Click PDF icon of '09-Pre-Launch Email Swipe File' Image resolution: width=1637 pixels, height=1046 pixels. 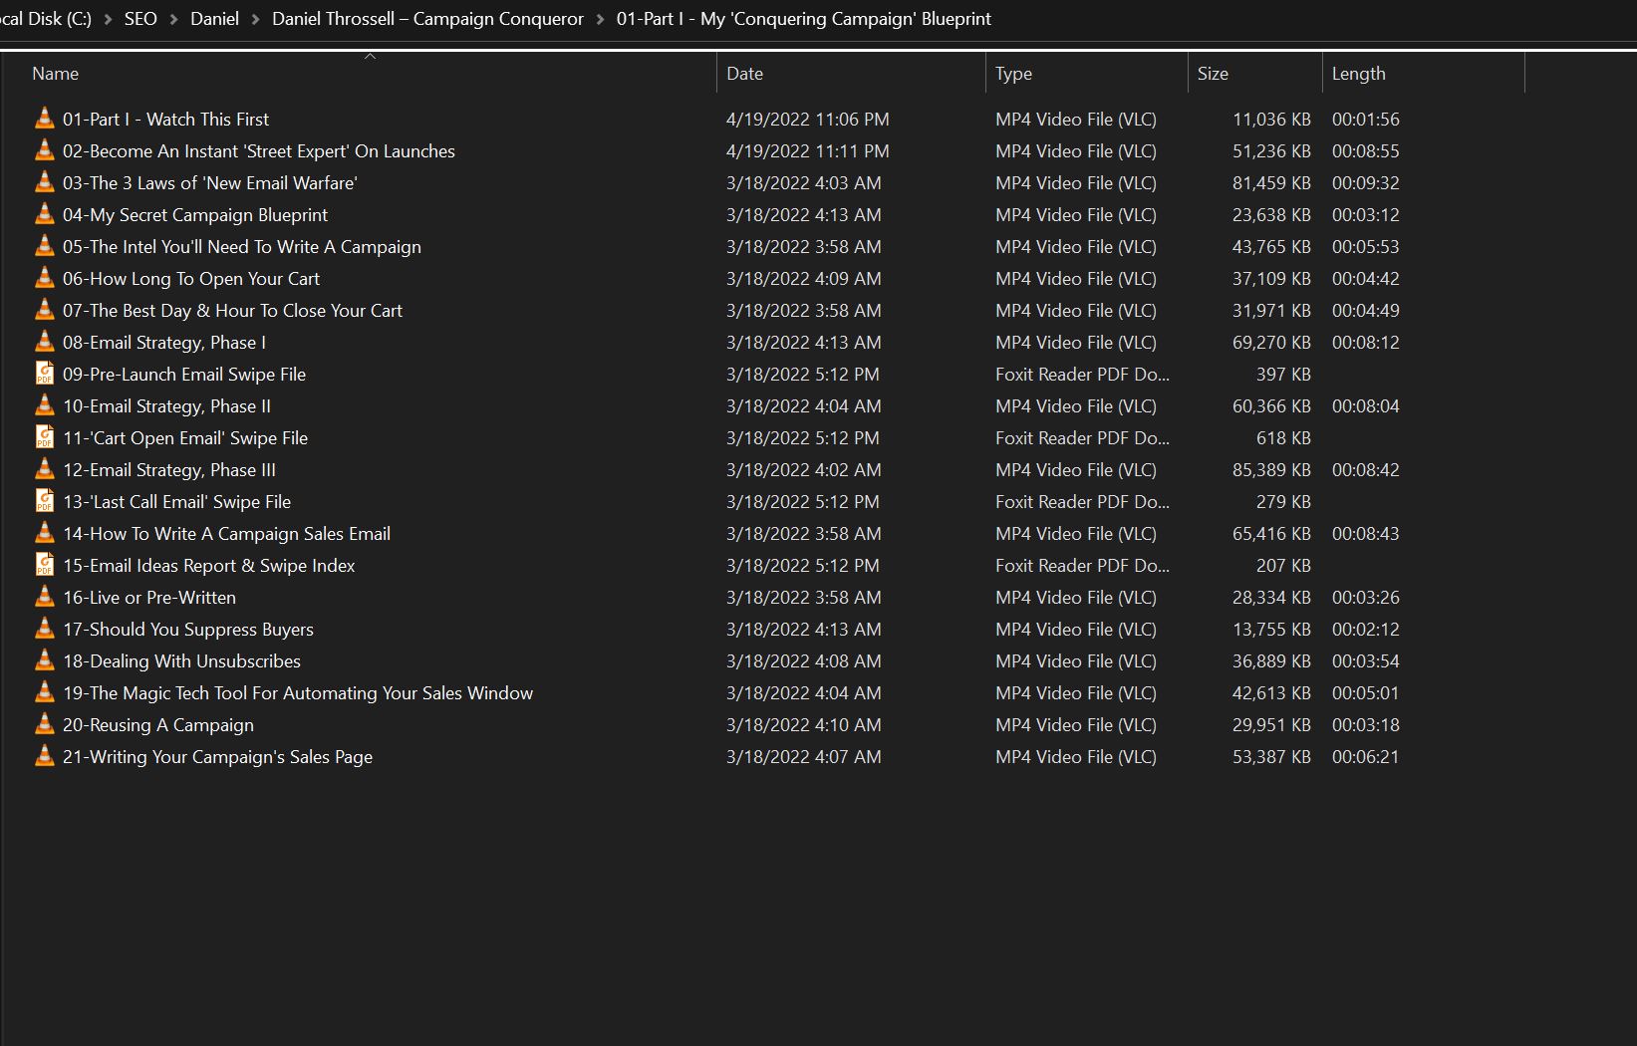tap(45, 374)
